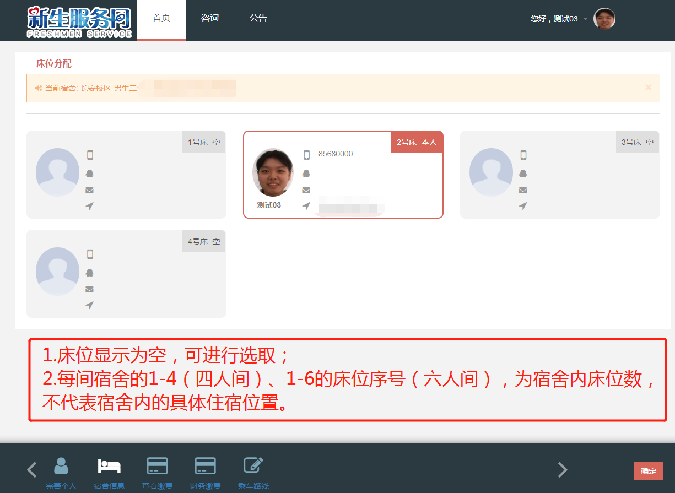675x493 pixels.
Task: Select the empty 1号床 bed card
Action: tap(126, 175)
